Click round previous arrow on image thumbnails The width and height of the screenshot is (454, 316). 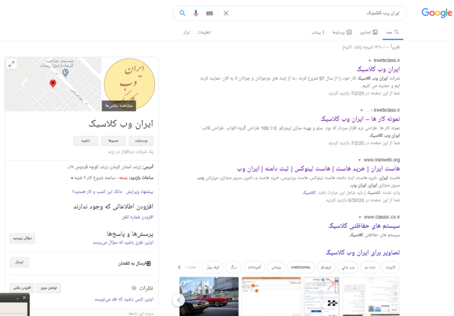click(179, 300)
